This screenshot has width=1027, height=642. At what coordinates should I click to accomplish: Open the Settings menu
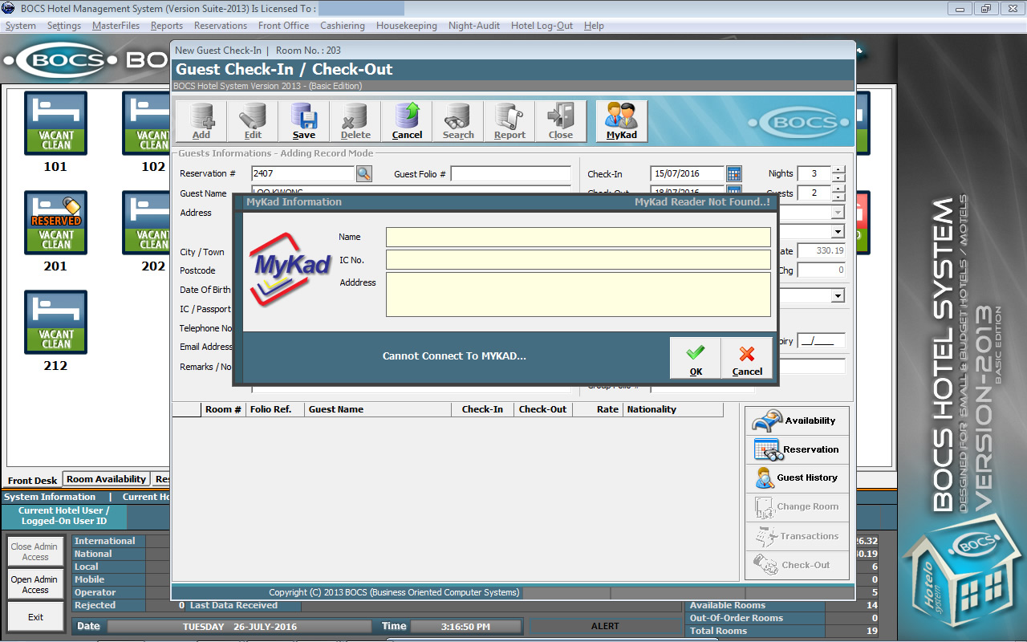(64, 26)
